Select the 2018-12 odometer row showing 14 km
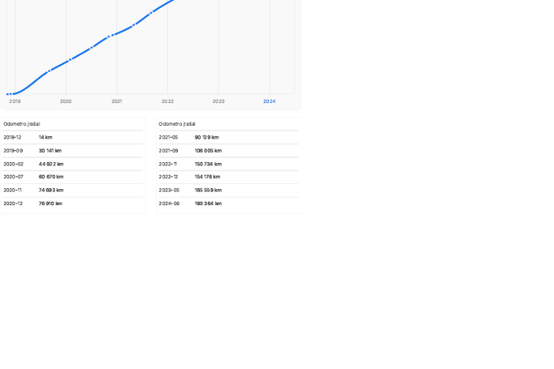The height and width of the screenshot is (369, 554). [x=72, y=137]
